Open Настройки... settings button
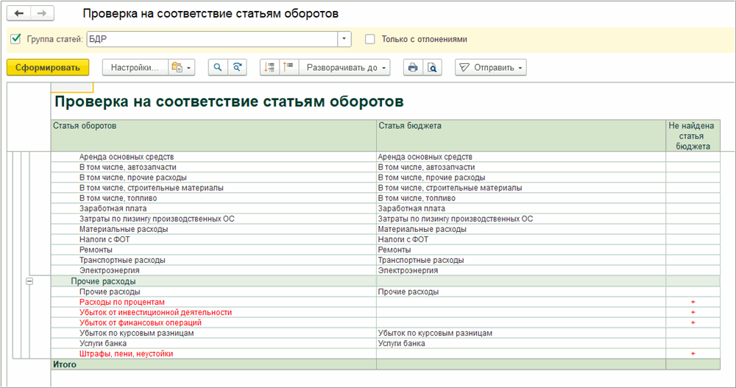Image resolution: width=736 pixels, height=388 pixels. click(135, 68)
